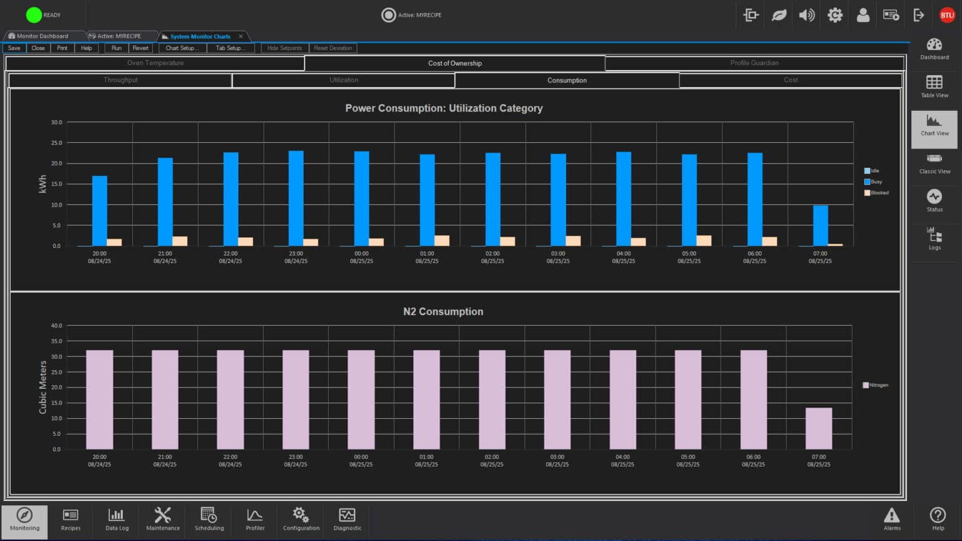The image size is (962, 541).
Task: Switch to the Oven Temperature tab
Action: coord(155,63)
